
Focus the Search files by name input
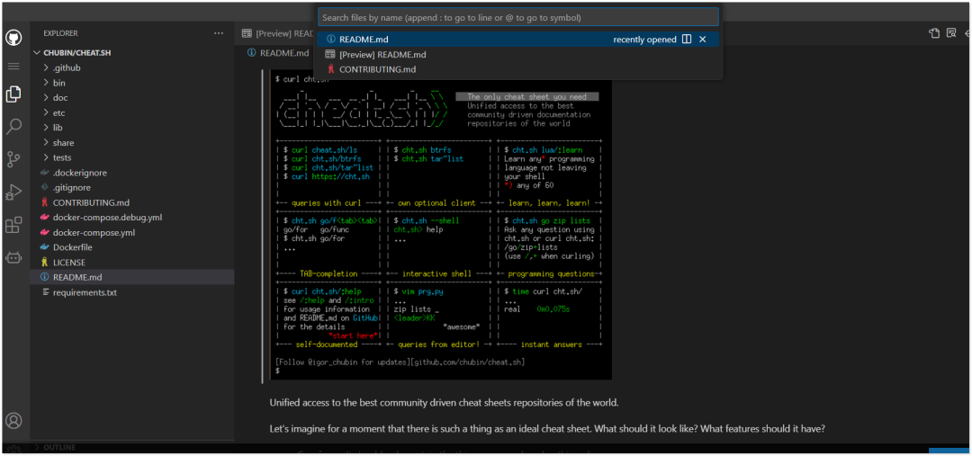pos(518,18)
